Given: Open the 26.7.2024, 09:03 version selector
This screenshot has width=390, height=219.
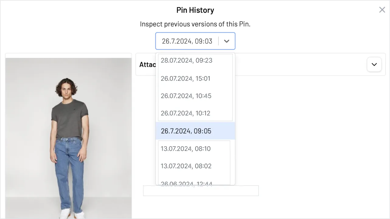Looking at the screenshot, I should pyautogui.click(x=195, y=41).
